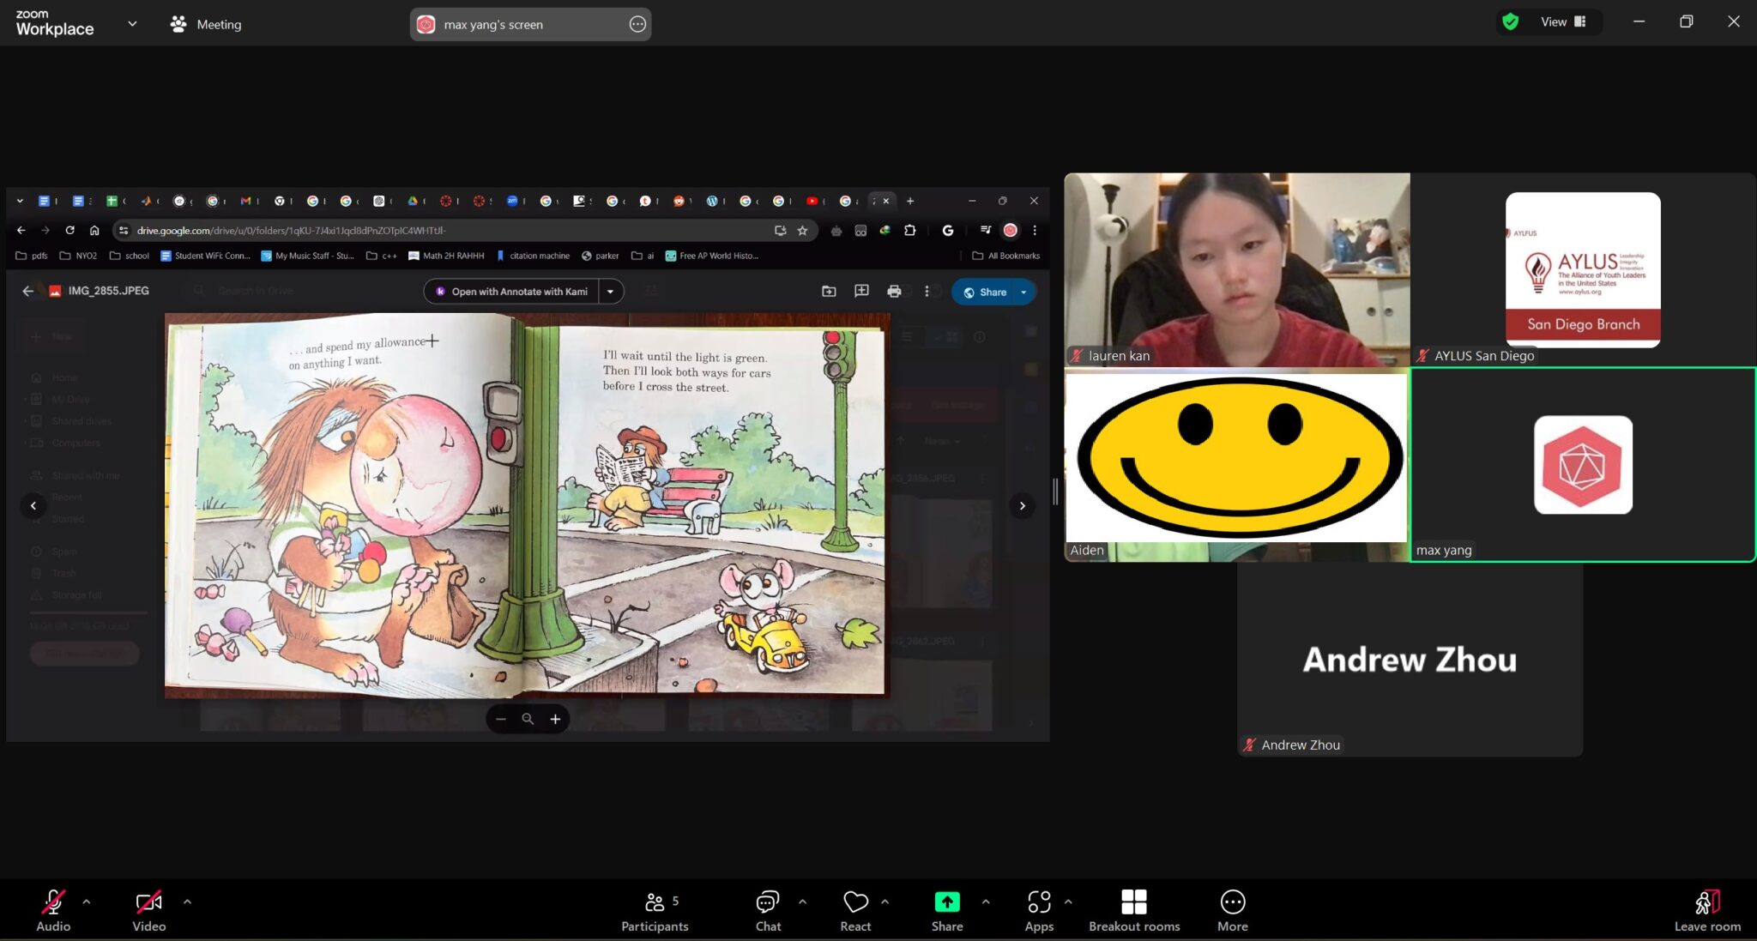
Task: Go to next image in Drive preview
Action: click(x=1022, y=505)
